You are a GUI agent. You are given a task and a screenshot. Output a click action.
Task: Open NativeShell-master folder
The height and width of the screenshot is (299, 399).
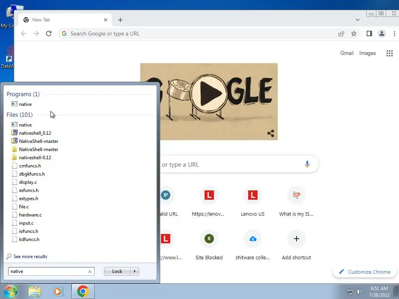click(35, 149)
